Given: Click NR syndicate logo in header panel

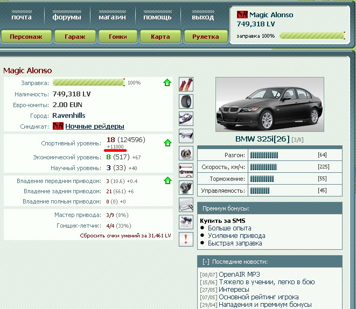Looking at the screenshot, I should pos(242,15).
